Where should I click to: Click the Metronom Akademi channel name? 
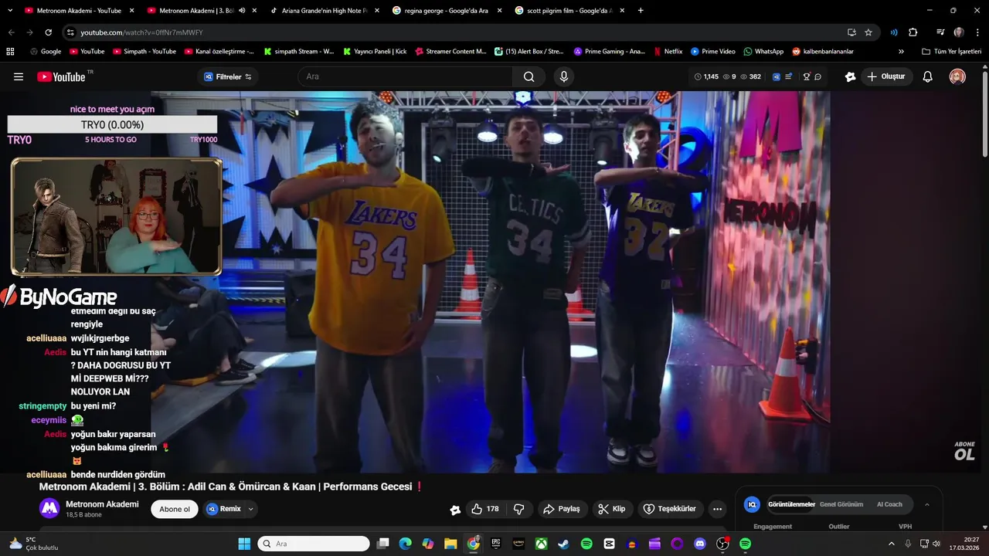tap(102, 504)
